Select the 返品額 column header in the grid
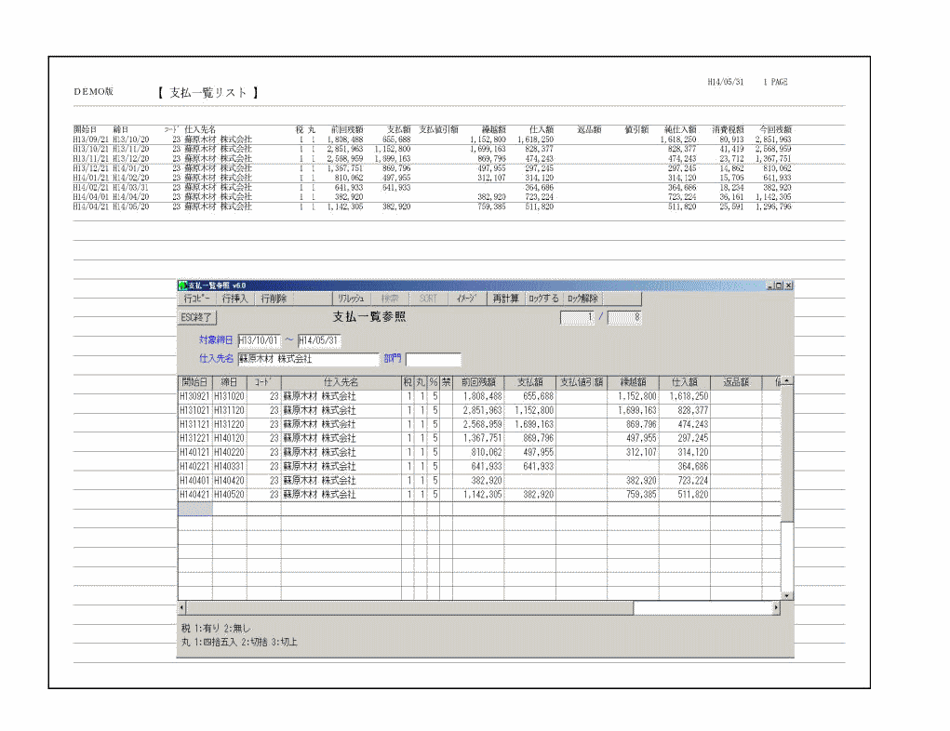The height and width of the screenshot is (731, 950). [735, 382]
